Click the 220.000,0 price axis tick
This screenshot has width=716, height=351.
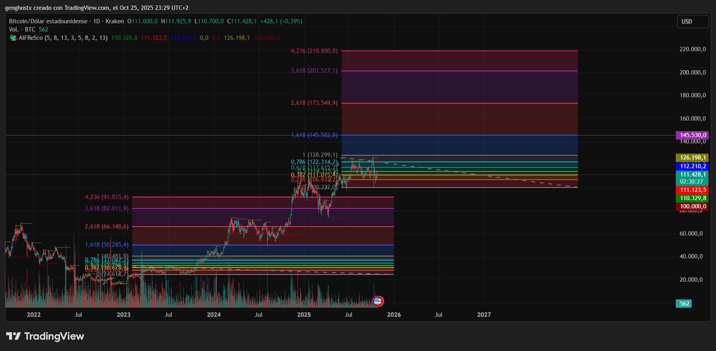pyautogui.click(x=693, y=49)
